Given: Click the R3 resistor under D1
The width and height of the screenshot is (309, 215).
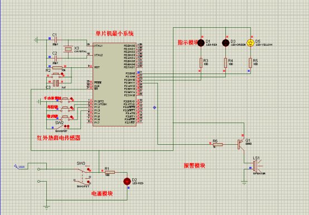Looking at the screenshot, I should 201,63.
